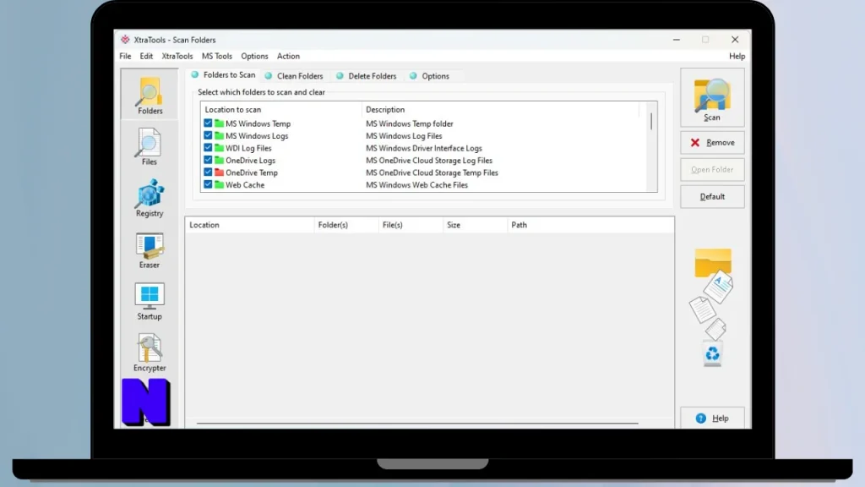865x487 pixels.
Task: Open the File menu
Action: point(125,57)
